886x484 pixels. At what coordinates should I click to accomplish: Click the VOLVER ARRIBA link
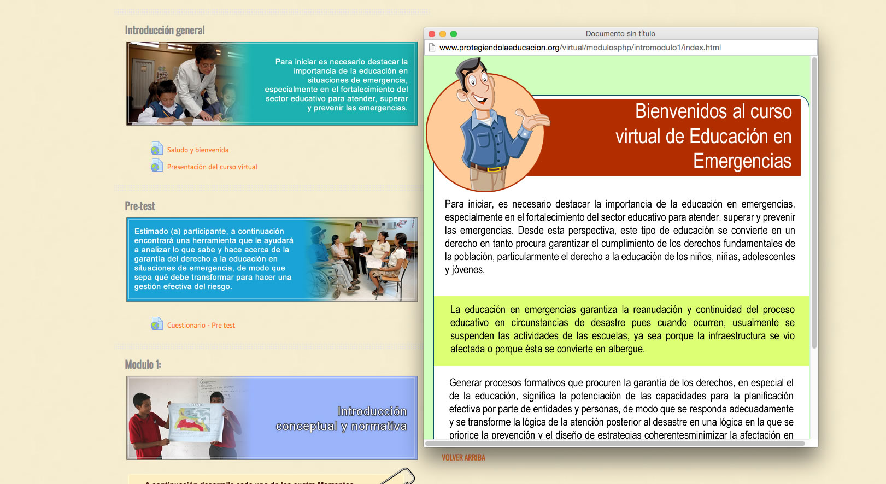pos(463,458)
